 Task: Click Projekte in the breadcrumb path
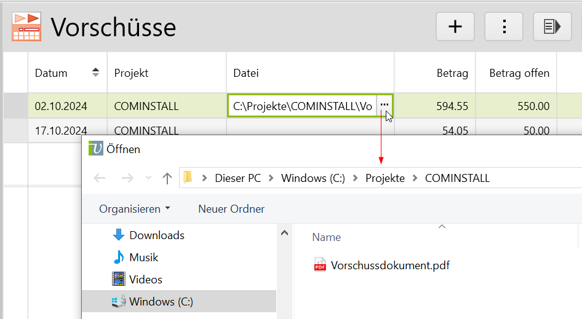click(x=385, y=178)
